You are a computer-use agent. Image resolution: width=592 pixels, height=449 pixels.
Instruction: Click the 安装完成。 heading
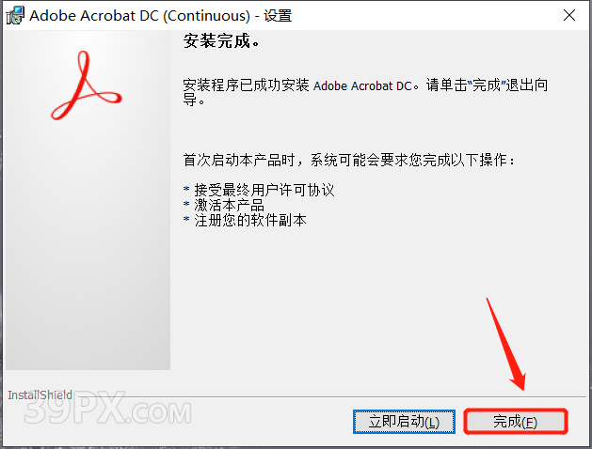click(221, 40)
